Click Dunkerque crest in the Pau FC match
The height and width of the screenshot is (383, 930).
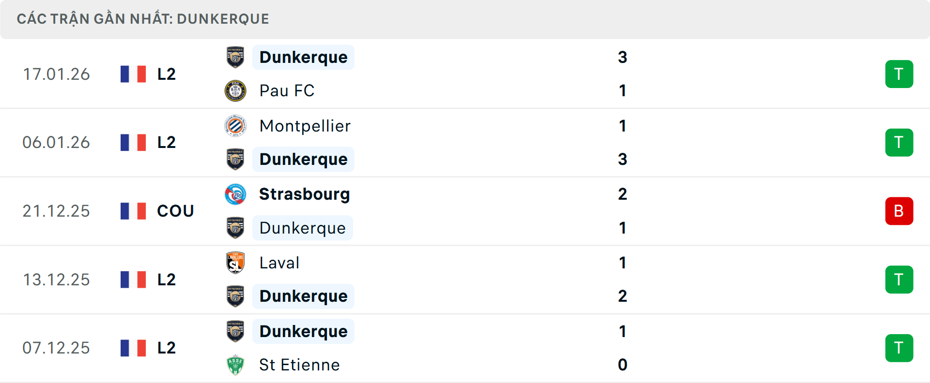[235, 57]
